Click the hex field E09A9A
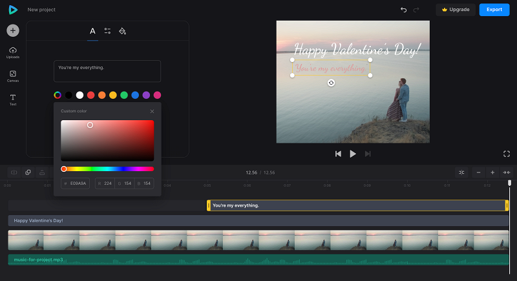This screenshot has width=517, height=281. click(75, 183)
